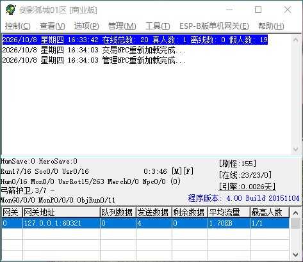Maximize the 剑影孤城01区 window
The image size is (303, 262).
pyautogui.click(x=258, y=10)
